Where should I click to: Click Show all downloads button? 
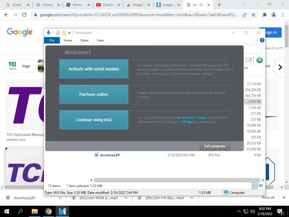(x=268, y=198)
